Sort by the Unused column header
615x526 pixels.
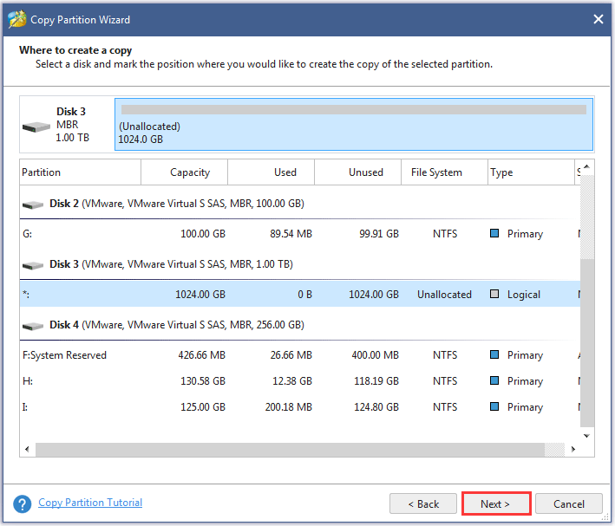pos(357,172)
